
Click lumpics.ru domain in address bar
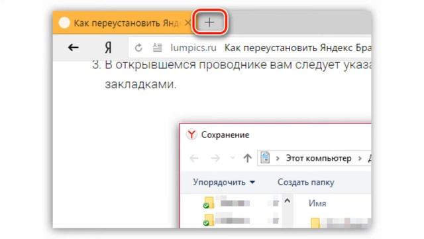(x=193, y=48)
